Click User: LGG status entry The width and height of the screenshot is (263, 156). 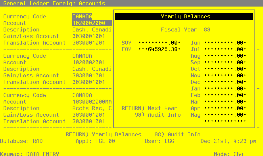[159, 141]
